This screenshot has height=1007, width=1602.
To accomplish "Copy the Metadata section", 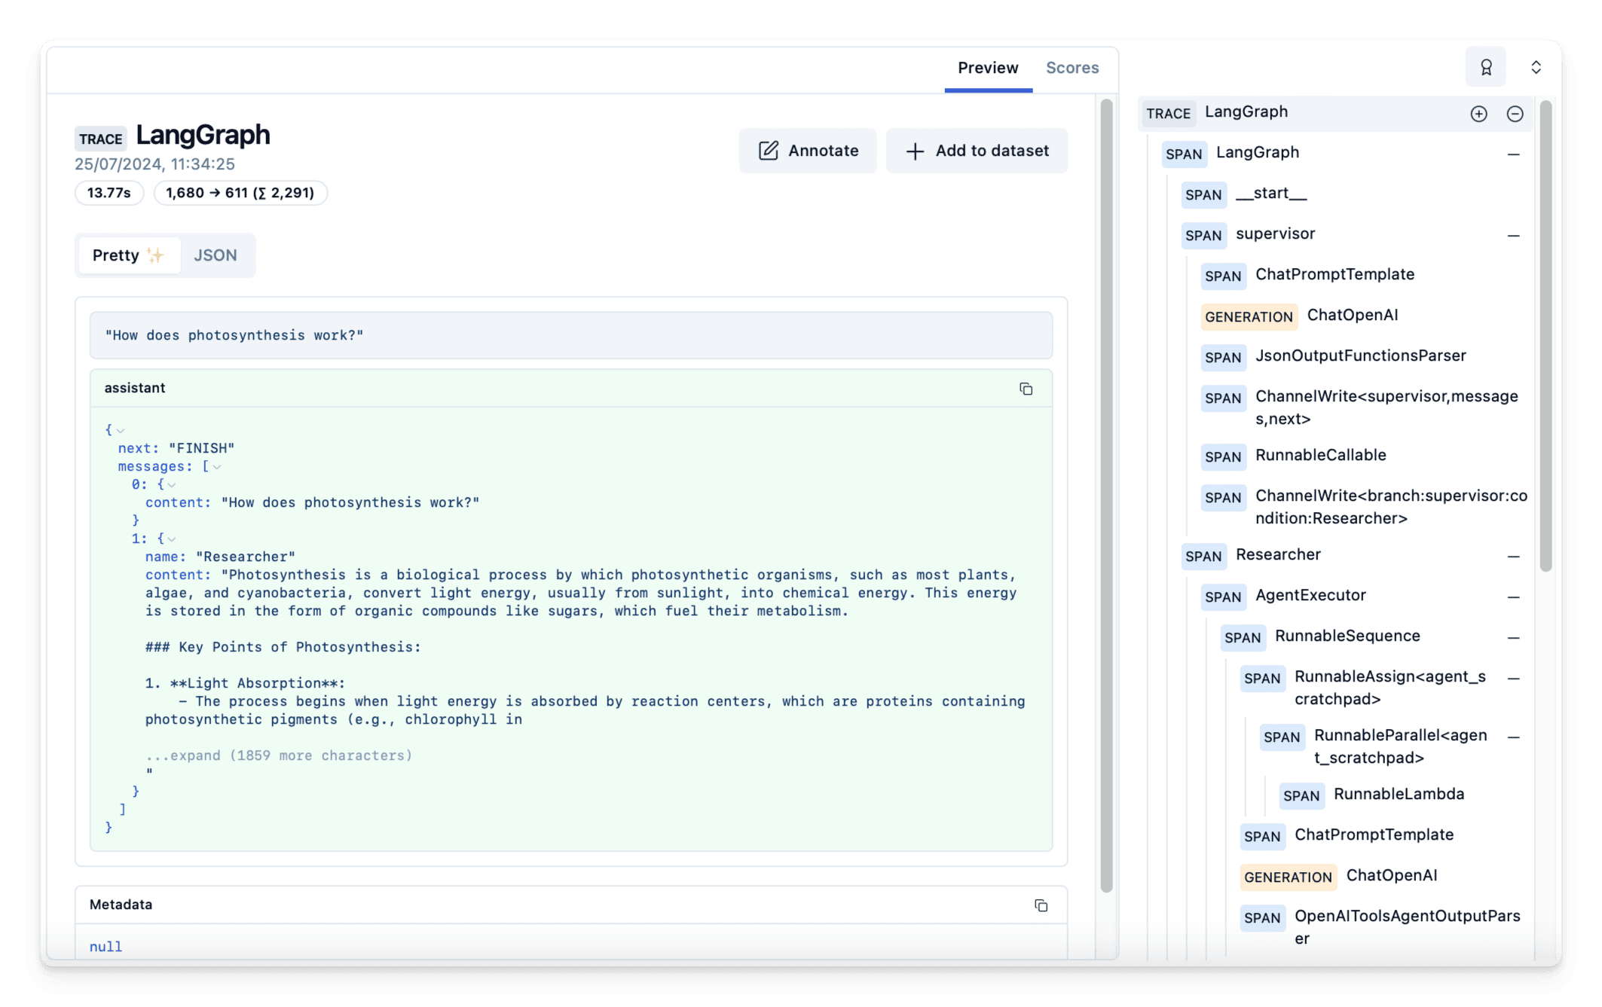I will [1041, 905].
